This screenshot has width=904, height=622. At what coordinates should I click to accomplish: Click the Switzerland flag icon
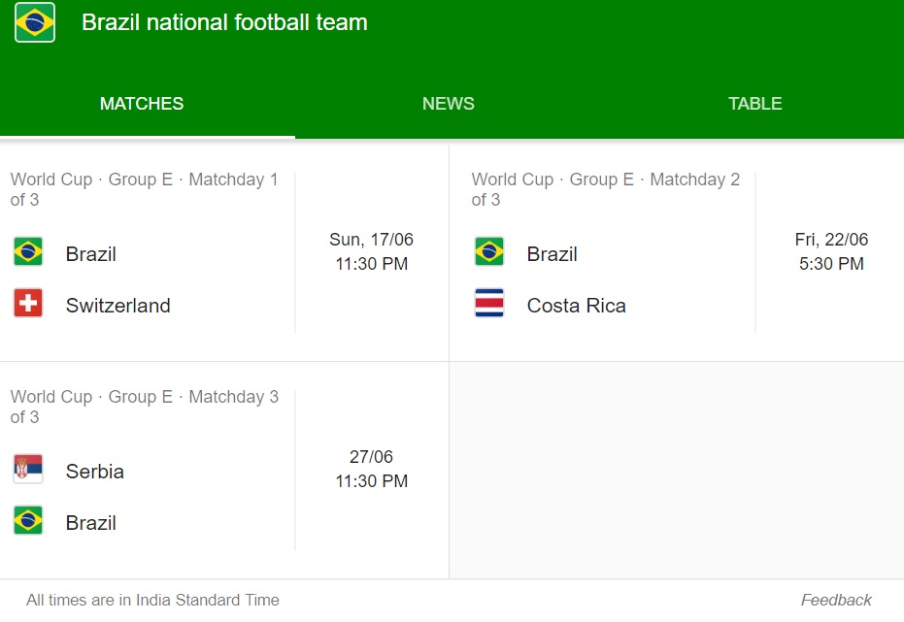click(28, 303)
